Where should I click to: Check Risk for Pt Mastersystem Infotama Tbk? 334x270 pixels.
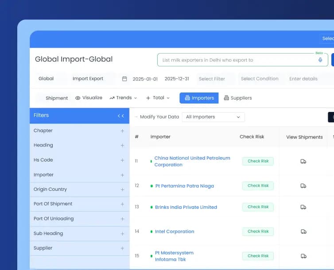(x=258, y=256)
